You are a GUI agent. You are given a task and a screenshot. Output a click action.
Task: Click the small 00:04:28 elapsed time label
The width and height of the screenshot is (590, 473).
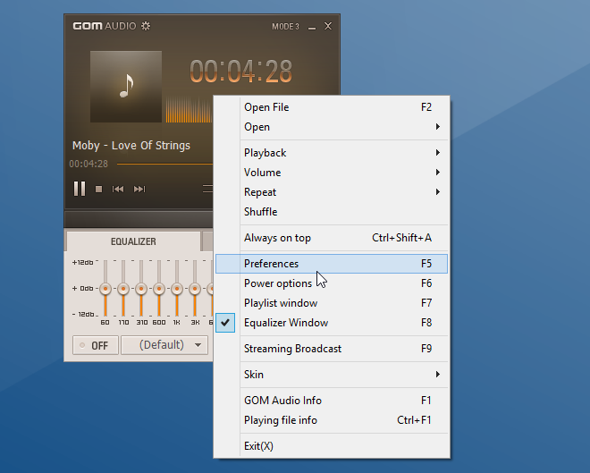(x=88, y=164)
